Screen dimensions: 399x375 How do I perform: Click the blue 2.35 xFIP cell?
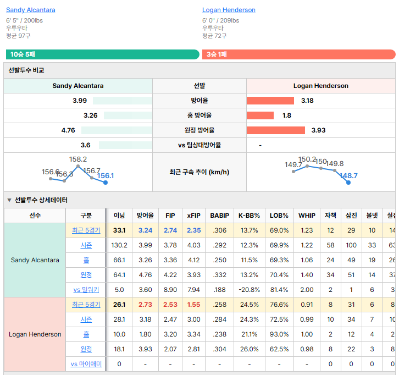click(193, 230)
